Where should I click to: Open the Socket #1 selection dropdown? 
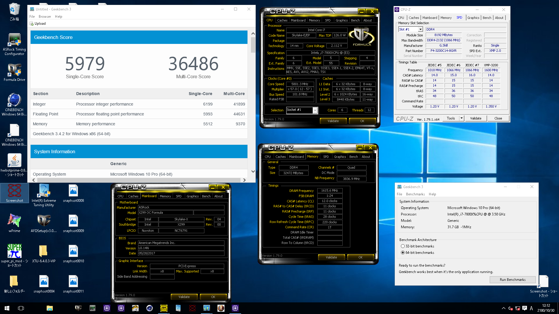315,110
